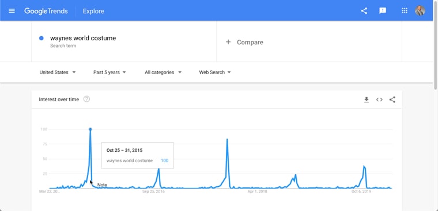The width and height of the screenshot is (438, 211).
Task: Click the October 2015 peak data point
Action: (90, 129)
